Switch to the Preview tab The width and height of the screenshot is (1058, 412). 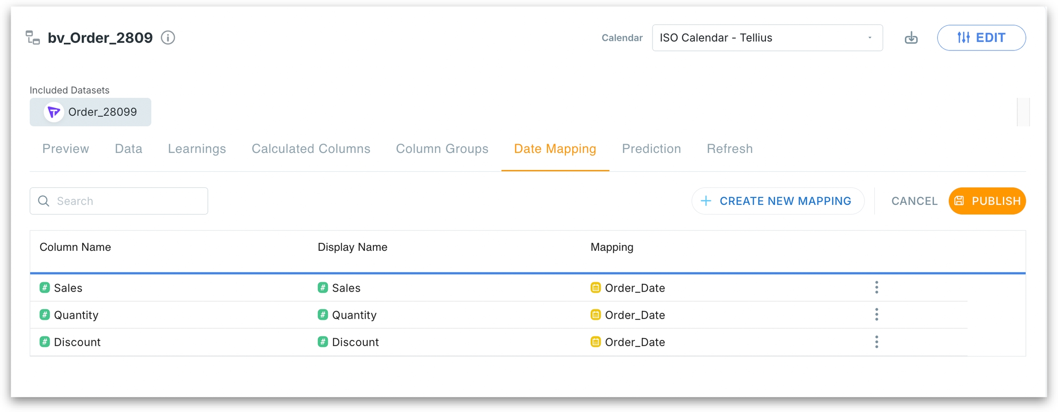coord(66,149)
